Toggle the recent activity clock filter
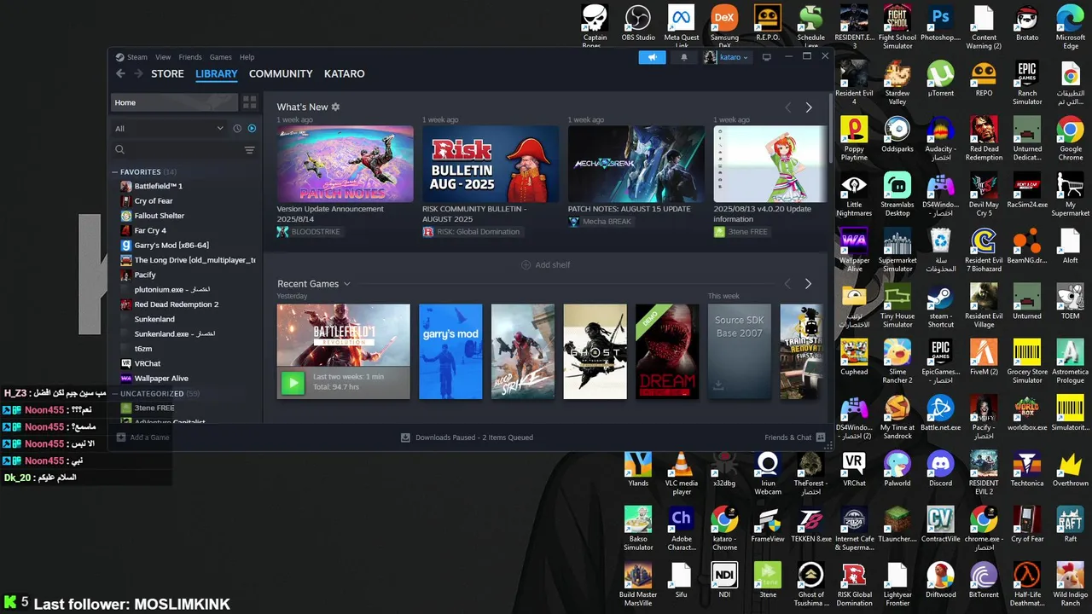Viewport: 1092px width, 614px height. [237, 129]
